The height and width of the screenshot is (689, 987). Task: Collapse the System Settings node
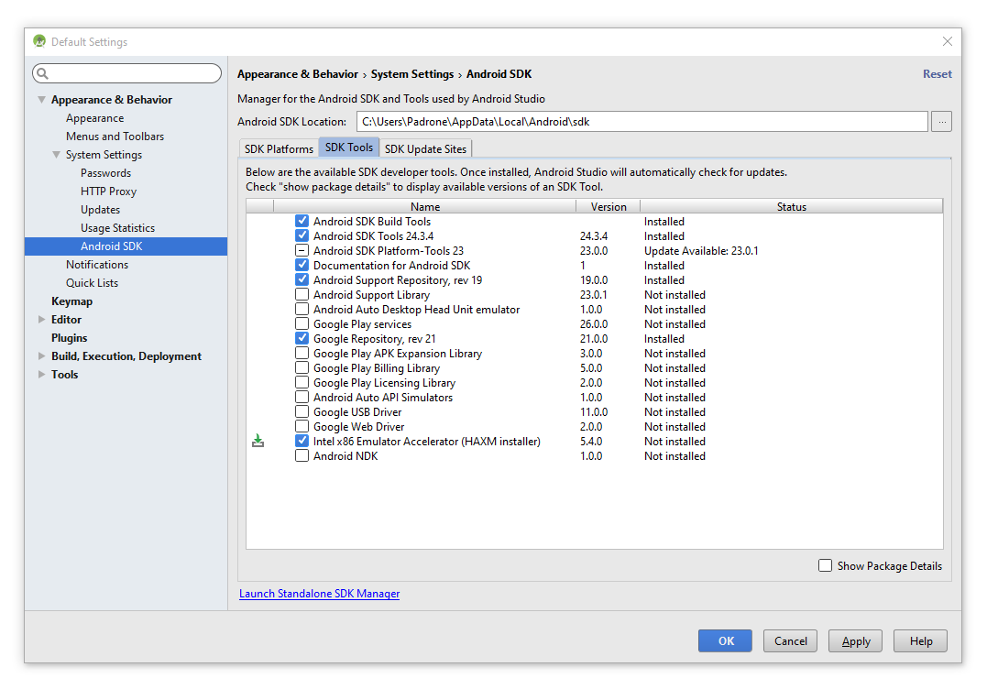[57, 155]
